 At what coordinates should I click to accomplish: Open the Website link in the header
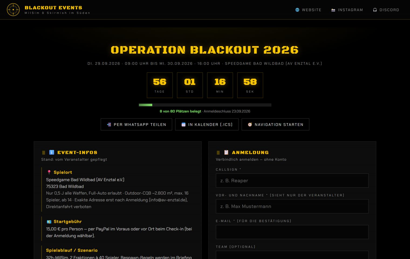308,10
